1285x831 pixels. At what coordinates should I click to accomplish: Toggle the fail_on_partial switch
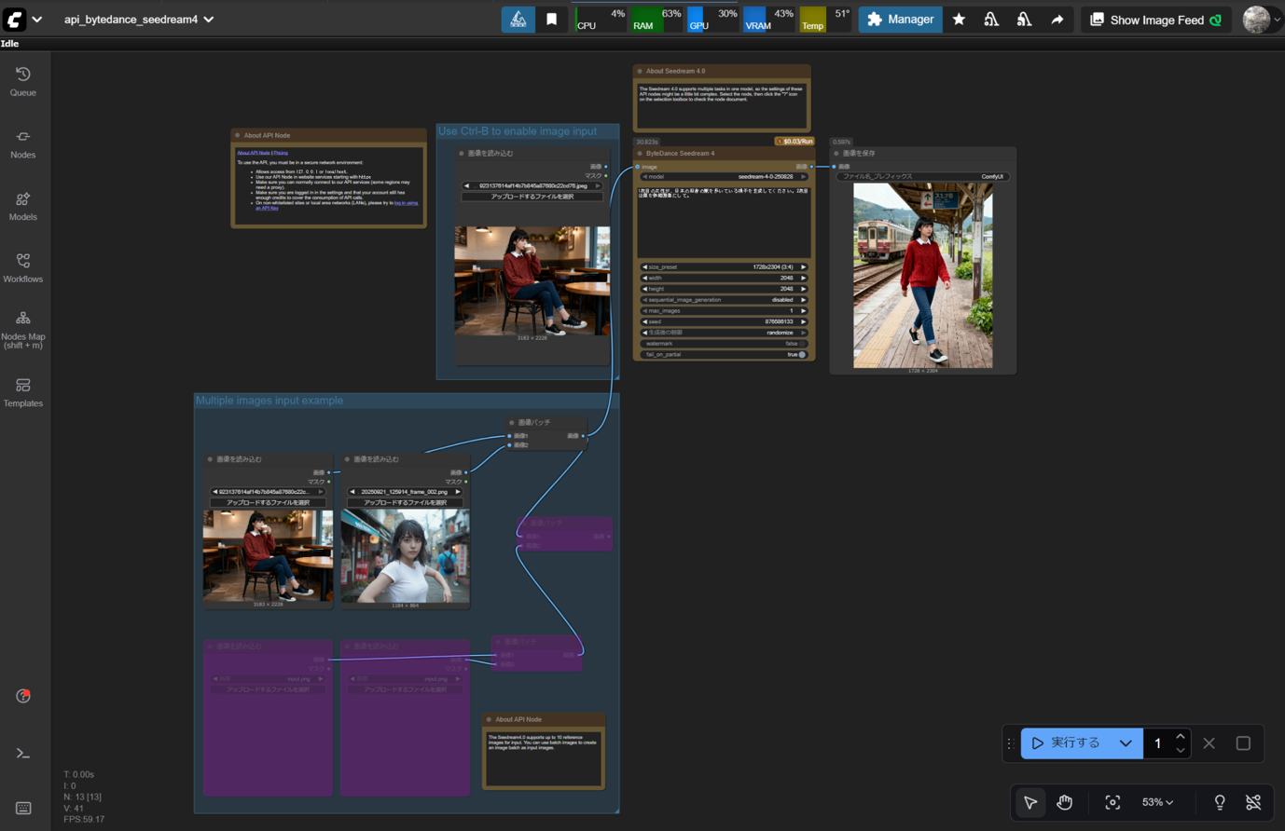point(801,355)
